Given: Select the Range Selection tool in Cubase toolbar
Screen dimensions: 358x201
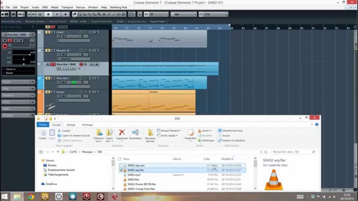Looking at the screenshot, I should (80, 14).
